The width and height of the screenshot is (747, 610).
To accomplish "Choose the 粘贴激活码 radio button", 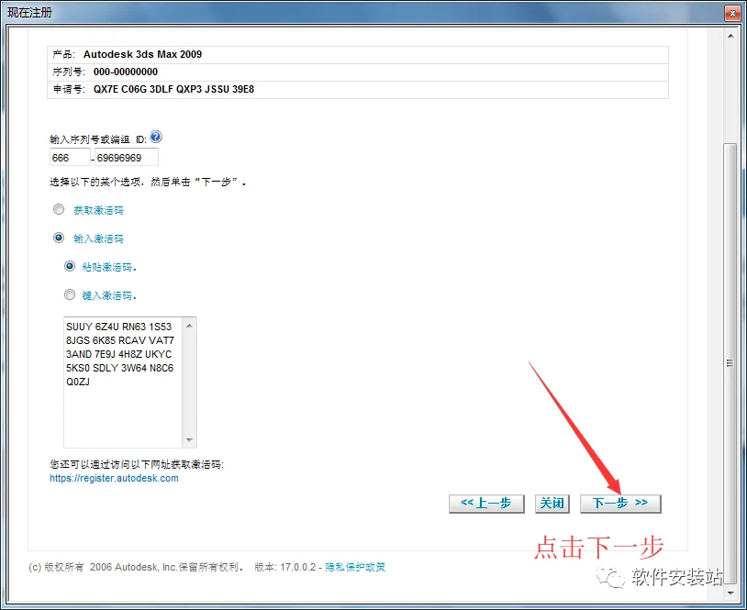I will pyautogui.click(x=70, y=266).
